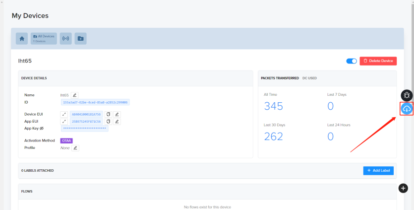The height and width of the screenshot is (210, 414).
Task: Reveal the App Key eye icon
Action: pos(42,129)
